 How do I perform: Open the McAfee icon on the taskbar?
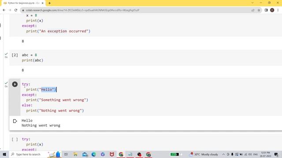pyautogui.click(x=112, y=154)
